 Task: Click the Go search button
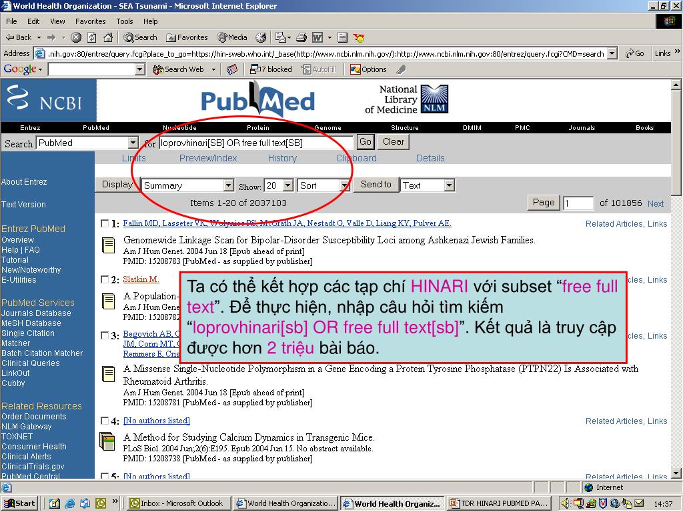click(366, 142)
